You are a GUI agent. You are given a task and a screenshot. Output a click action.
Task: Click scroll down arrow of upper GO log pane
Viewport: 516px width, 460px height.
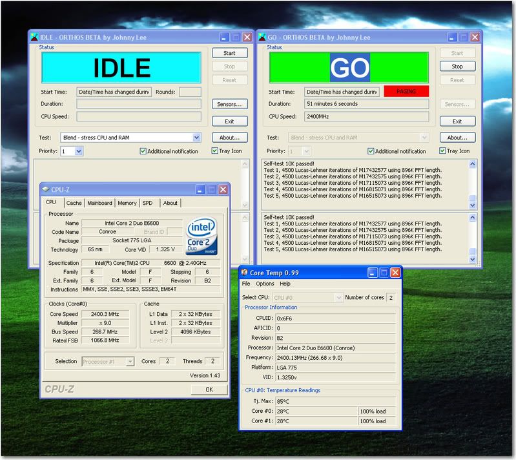click(472, 205)
